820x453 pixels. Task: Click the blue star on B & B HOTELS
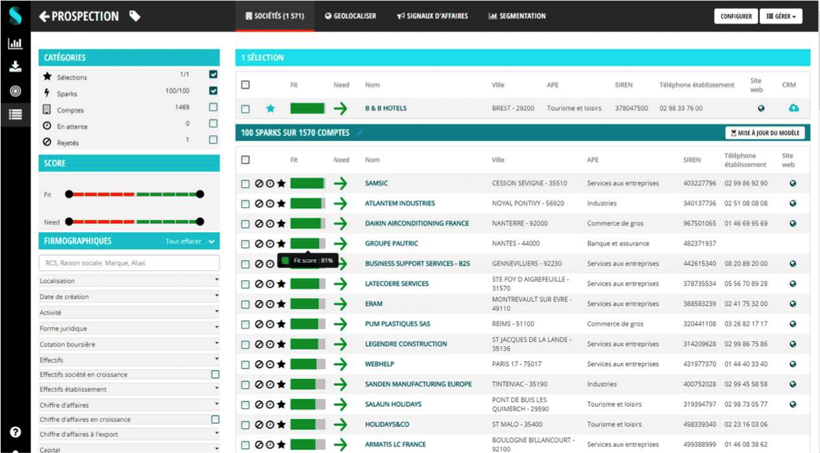click(x=270, y=108)
